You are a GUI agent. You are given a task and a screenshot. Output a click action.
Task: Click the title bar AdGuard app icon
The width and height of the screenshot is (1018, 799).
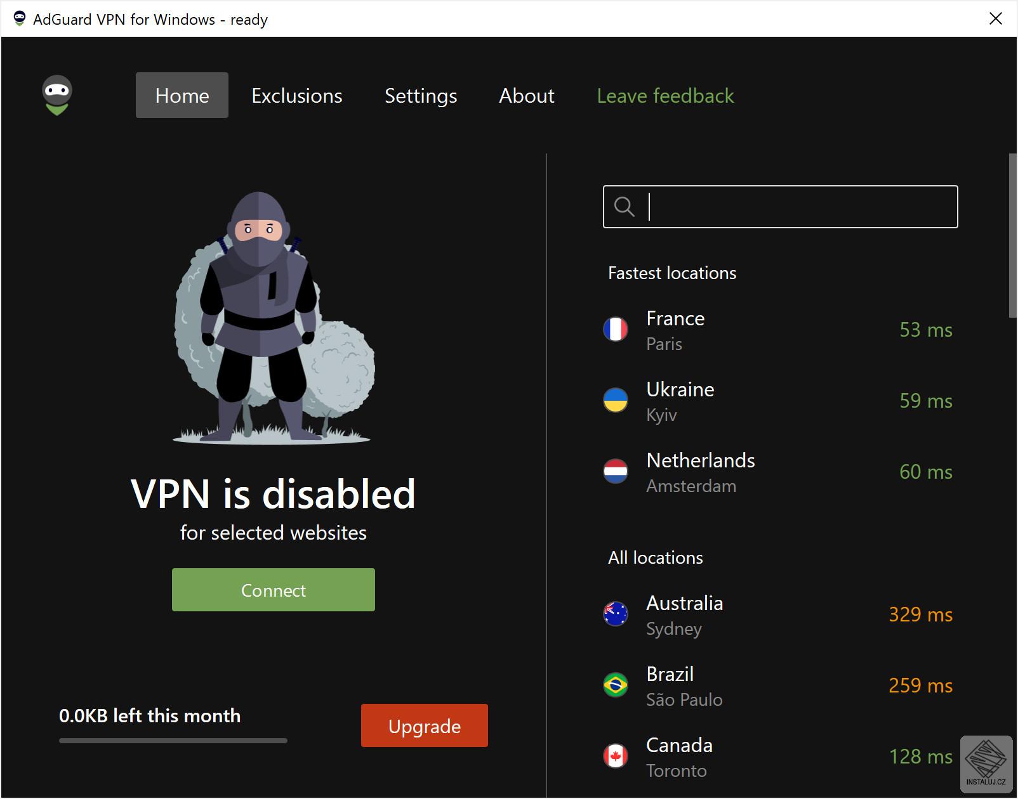[x=20, y=19]
